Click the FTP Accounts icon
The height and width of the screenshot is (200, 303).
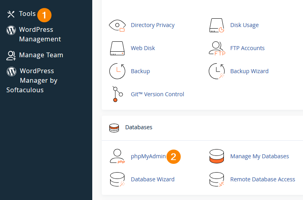pyautogui.click(x=217, y=49)
